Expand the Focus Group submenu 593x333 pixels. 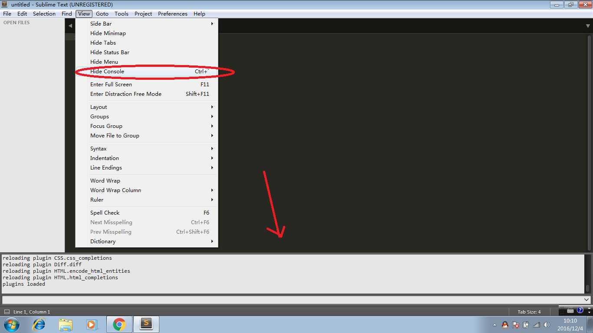tap(147, 126)
